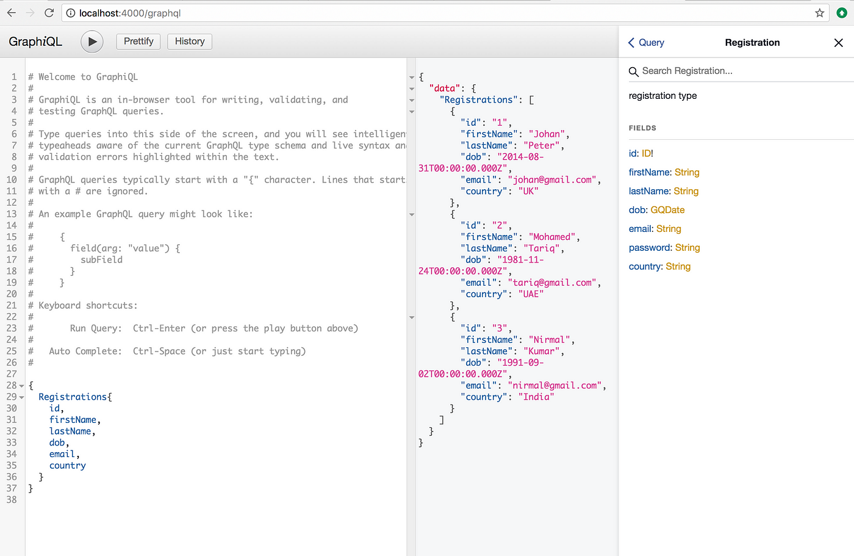Collapse the second registration object (id 2)
The height and width of the screenshot is (556, 854).
point(412,215)
